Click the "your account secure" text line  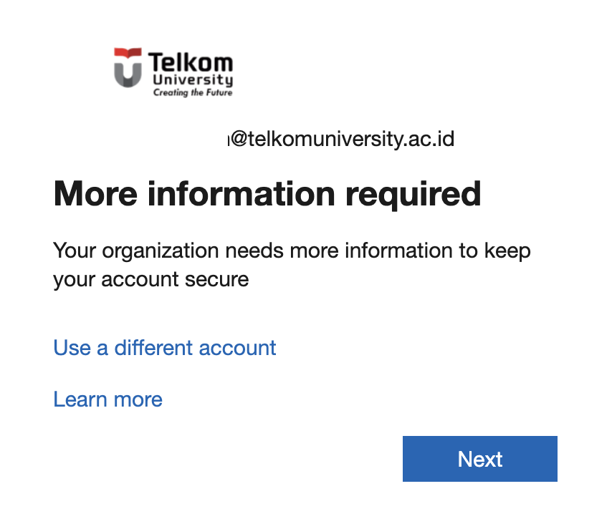tap(150, 278)
